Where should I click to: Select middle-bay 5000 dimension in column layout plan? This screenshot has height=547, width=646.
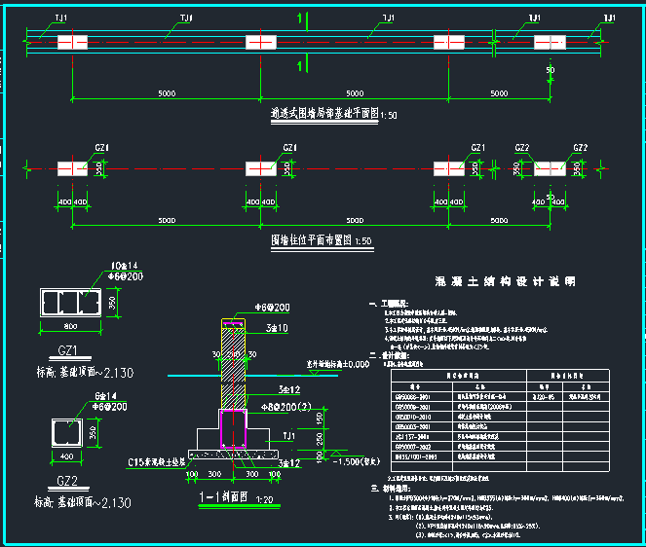(x=355, y=221)
